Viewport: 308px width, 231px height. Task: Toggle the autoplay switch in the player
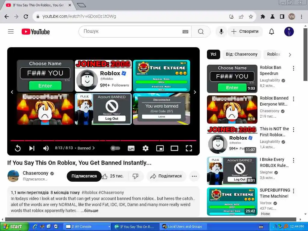click(x=115, y=148)
